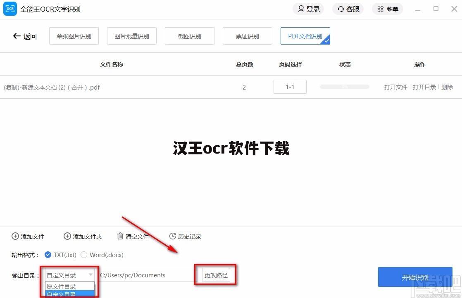Switch to 图片批量识别 tab

click(x=132, y=36)
